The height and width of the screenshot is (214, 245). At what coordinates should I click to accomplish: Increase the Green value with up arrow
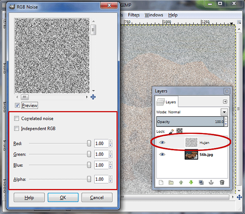(x=111, y=152)
